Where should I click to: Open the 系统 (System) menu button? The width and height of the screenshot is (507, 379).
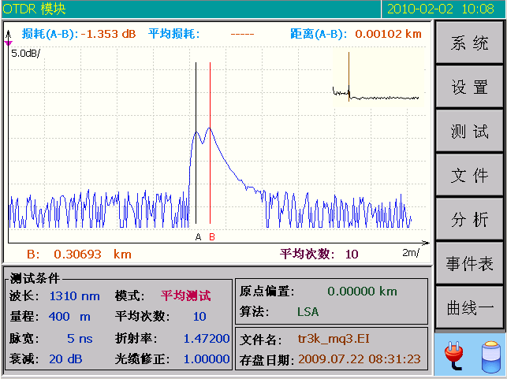click(469, 43)
